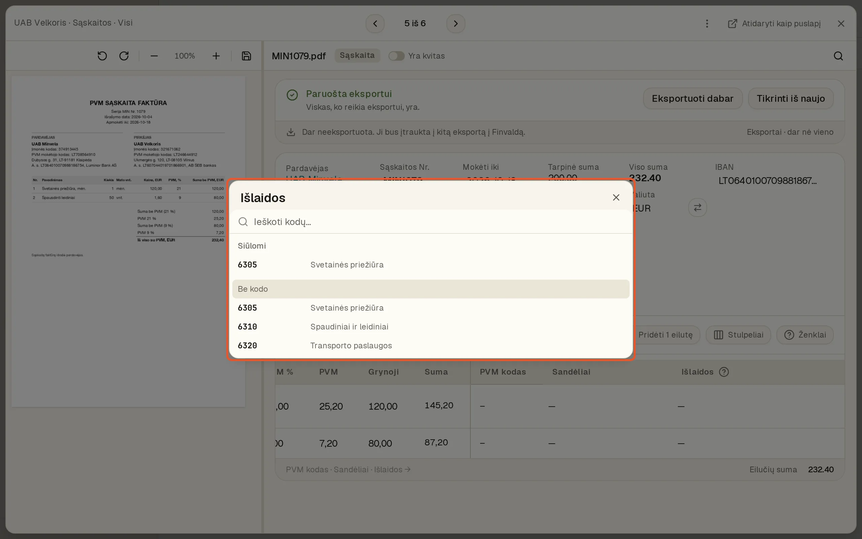Close the Išlaidos popup

click(x=616, y=197)
